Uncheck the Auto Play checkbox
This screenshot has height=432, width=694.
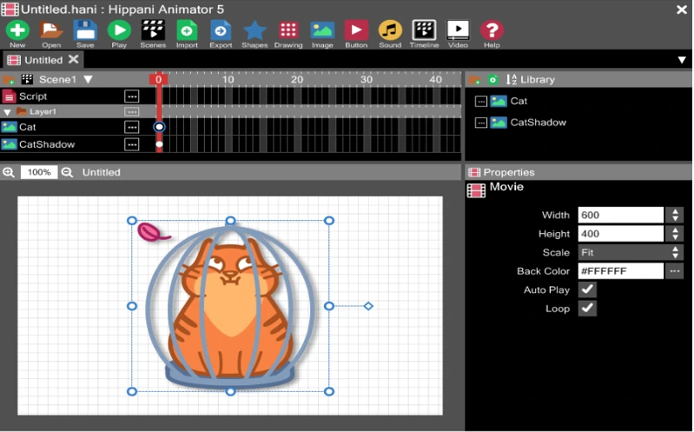click(x=587, y=289)
